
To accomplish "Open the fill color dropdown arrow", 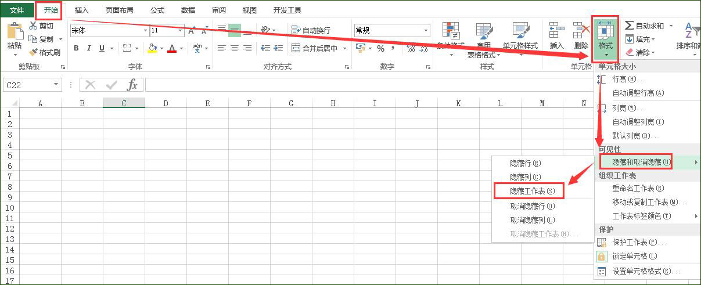I will tap(161, 48).
